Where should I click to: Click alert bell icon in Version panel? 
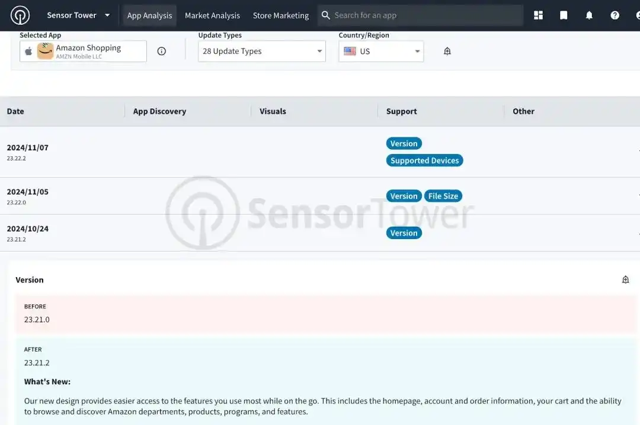[625, 279]
